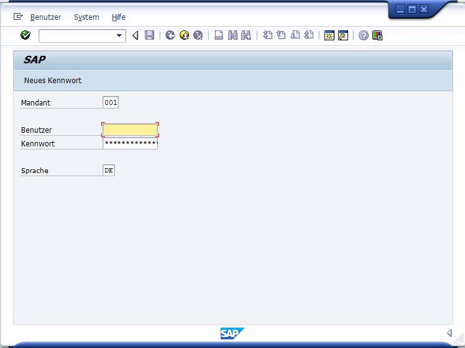Viewport: 465px width, 348px height.
Task: Click the red Cancel icon
Action: coord(198,35)
